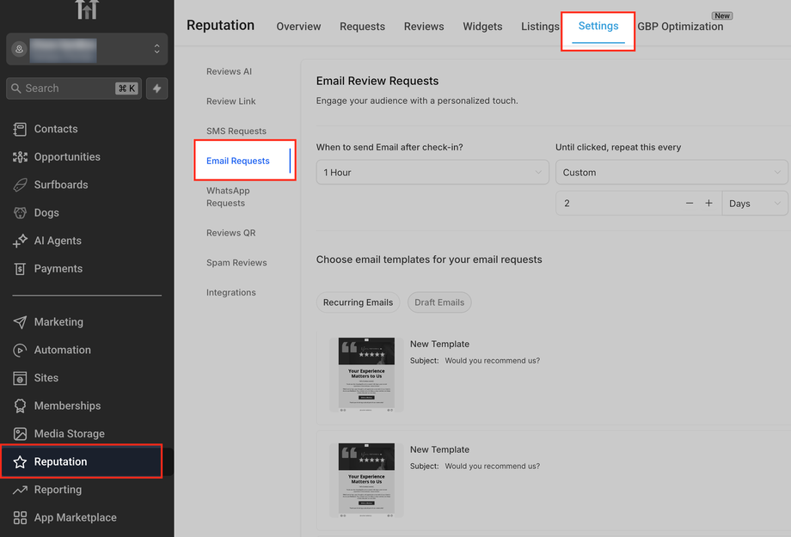Click the AI Agents sparkle icon
The height and width of the screenshot is (537, 791).
coord(20,241)
